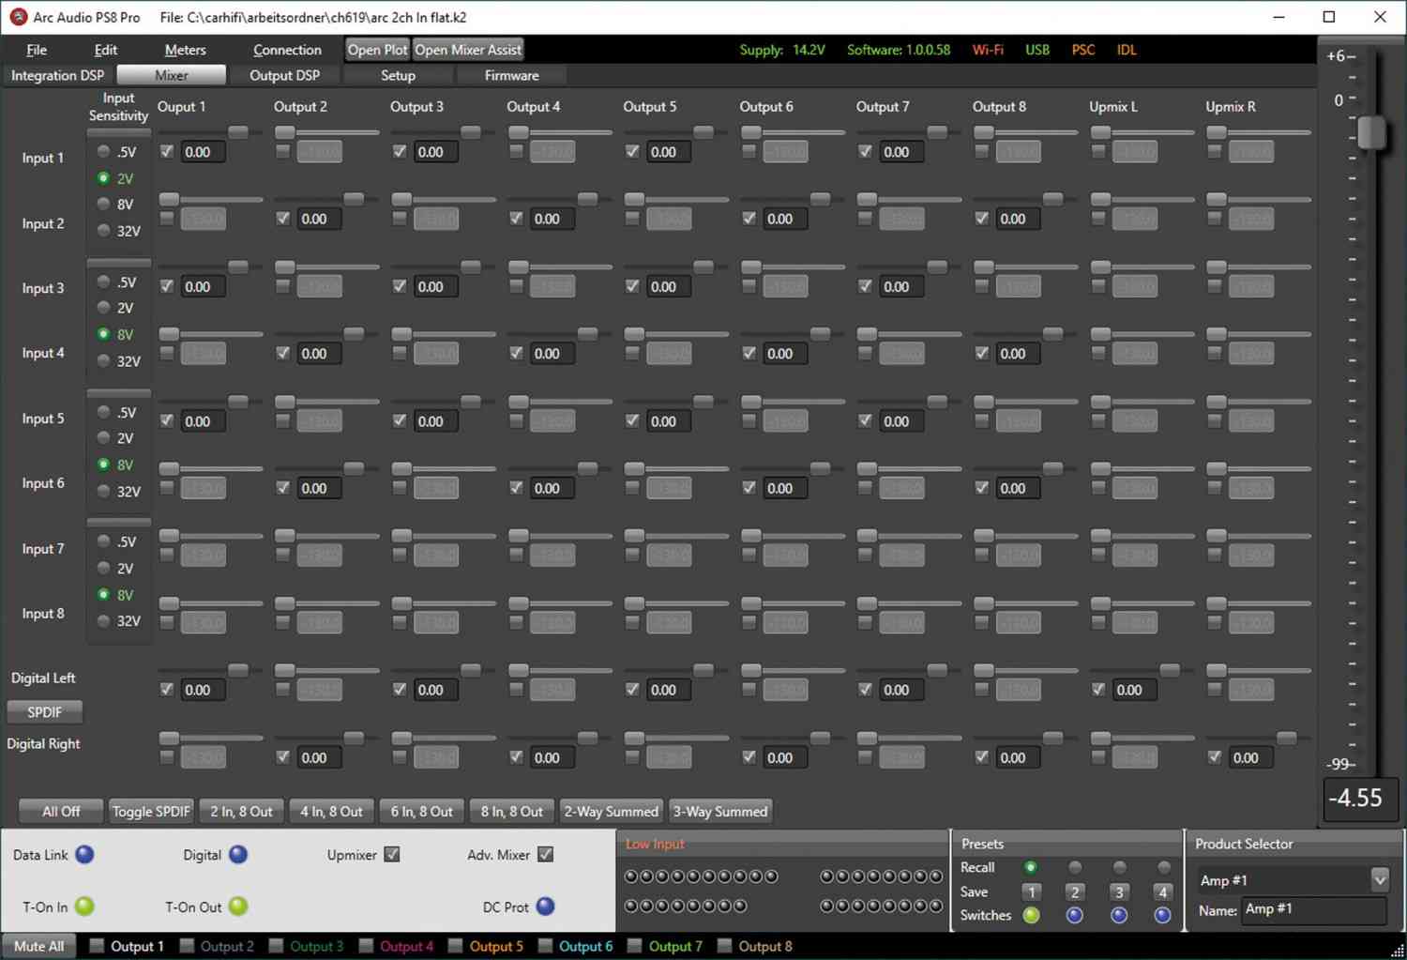Select .5V sensitivity for Input 1/2 group

pos(104,151)
